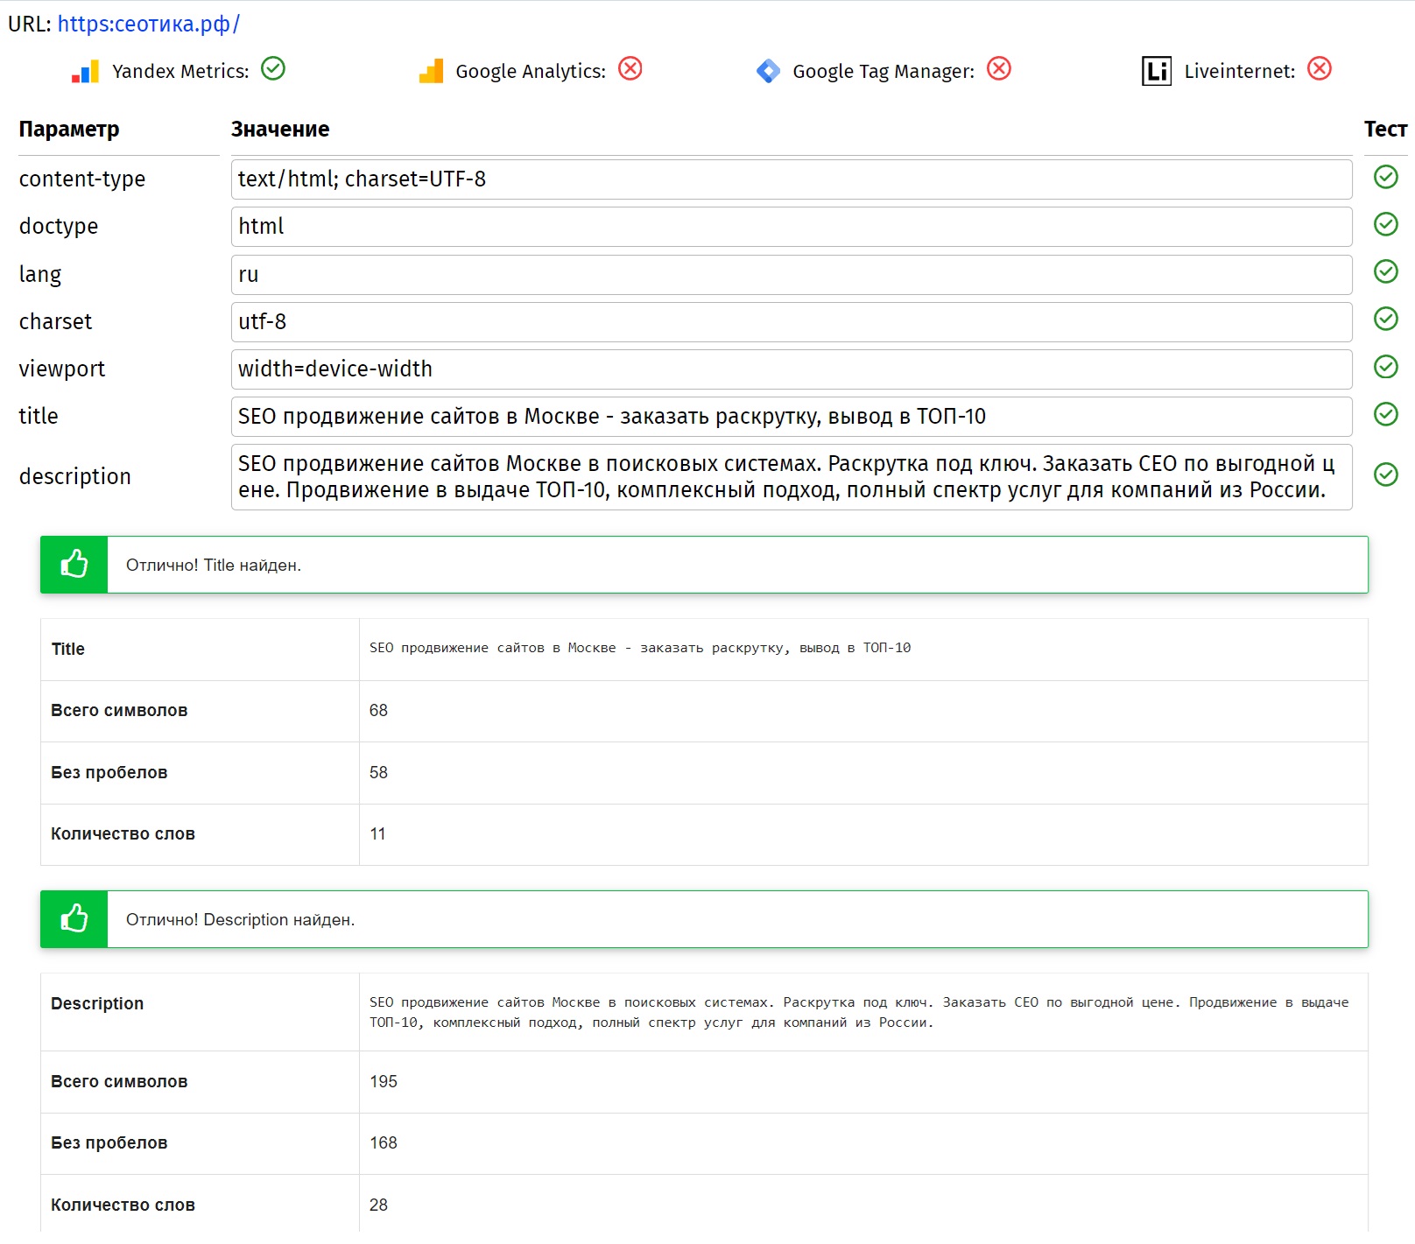Select the lang value field
1415x1244 pixels.
tap(791, 275)
